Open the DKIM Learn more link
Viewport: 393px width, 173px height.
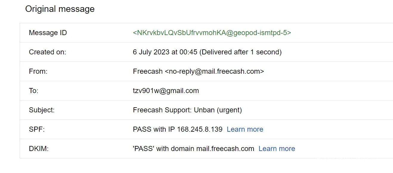coord(277,149)
